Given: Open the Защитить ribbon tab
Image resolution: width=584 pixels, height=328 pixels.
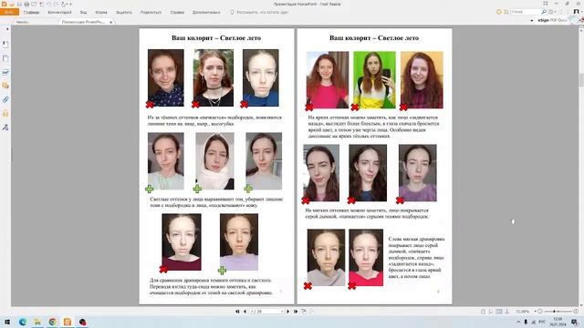Looking at the screenshot, I should point(124,12).
